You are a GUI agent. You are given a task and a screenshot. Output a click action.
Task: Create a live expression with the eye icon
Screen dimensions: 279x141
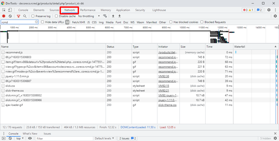coord(30,138)
